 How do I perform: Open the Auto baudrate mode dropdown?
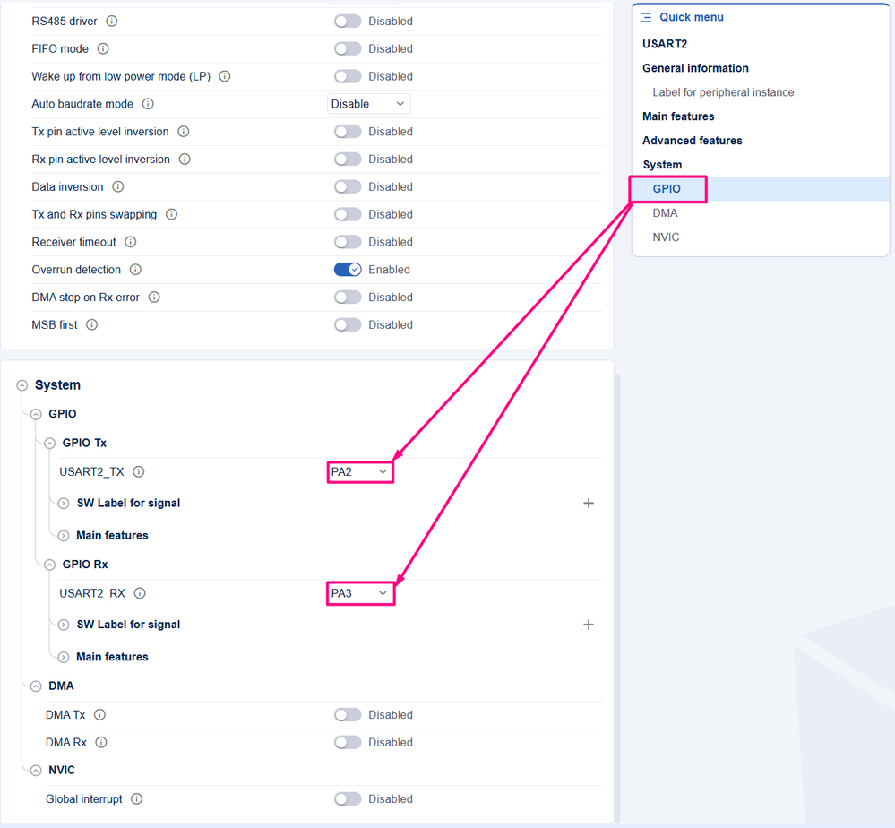[369, 104]
